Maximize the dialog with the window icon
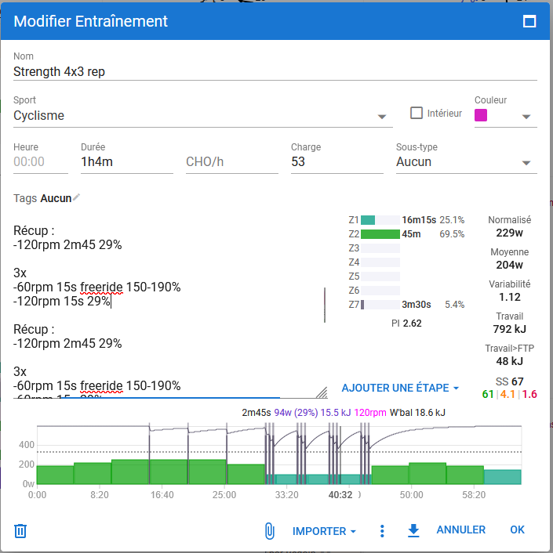The width and height of the screenshot is (553, 553). (x=529, y=22)
